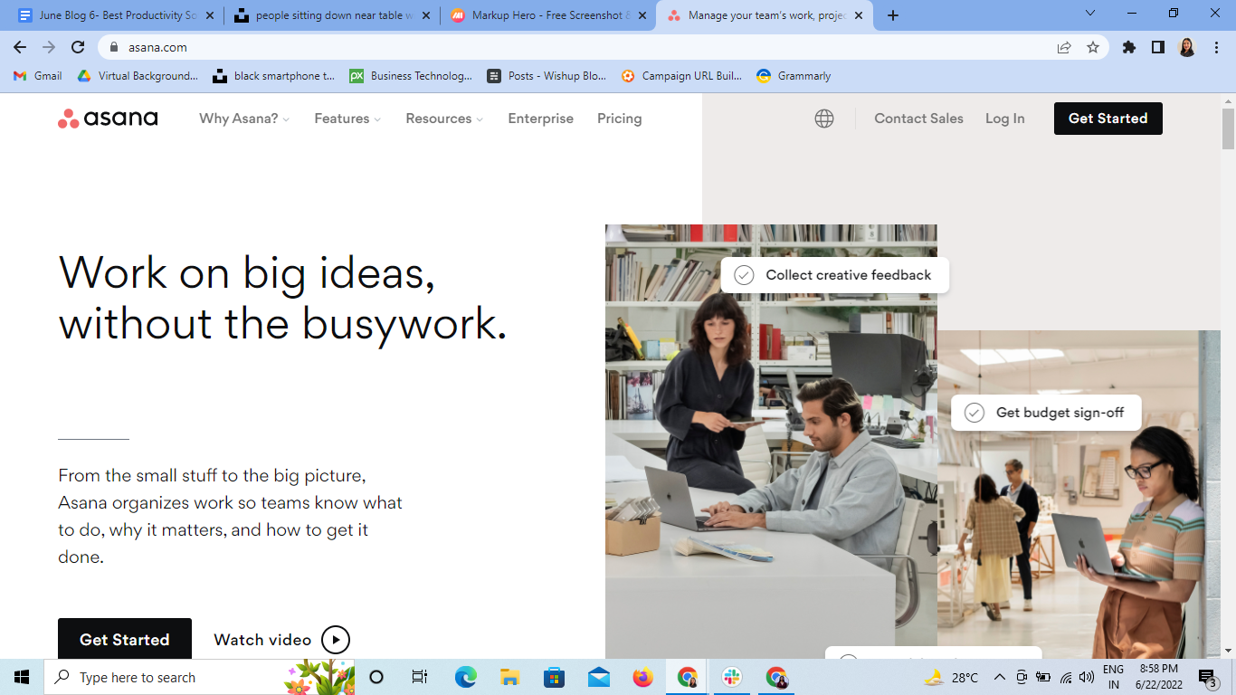1236x695 pixels.
Task: Open the Wi-Fi network tray icon
Action: [1065, 677]
